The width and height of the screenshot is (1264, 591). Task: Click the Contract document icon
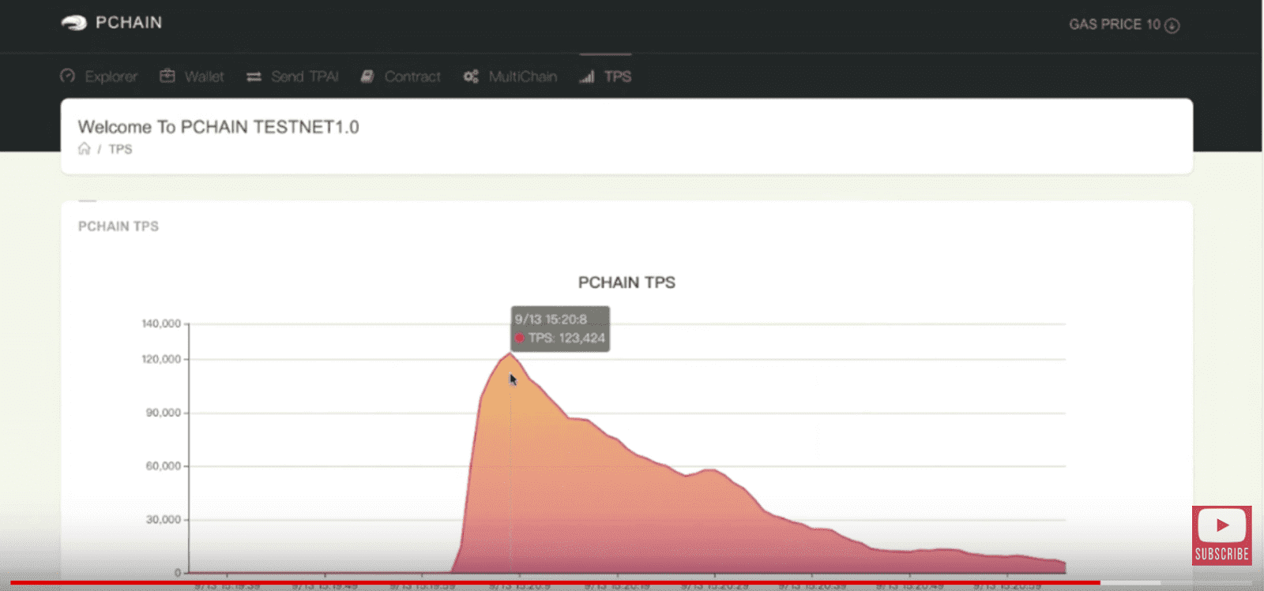pyautogui.click(x=367, y=77)
